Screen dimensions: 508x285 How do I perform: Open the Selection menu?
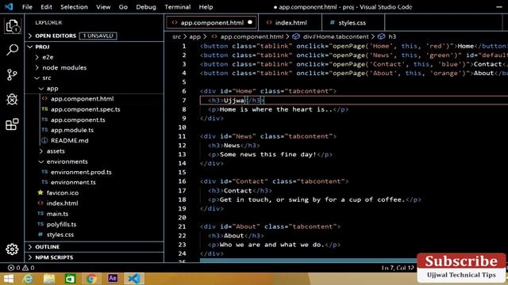click(74, 7)
